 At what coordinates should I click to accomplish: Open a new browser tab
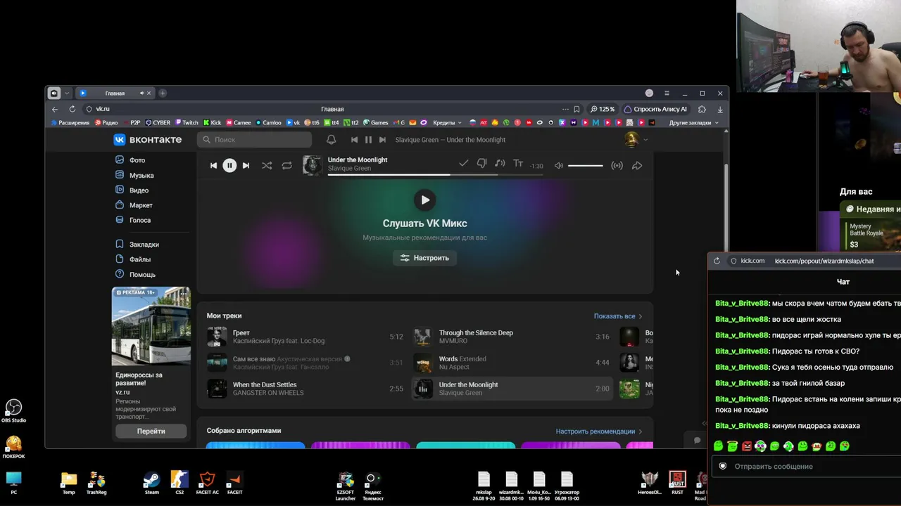pos(163,93)
